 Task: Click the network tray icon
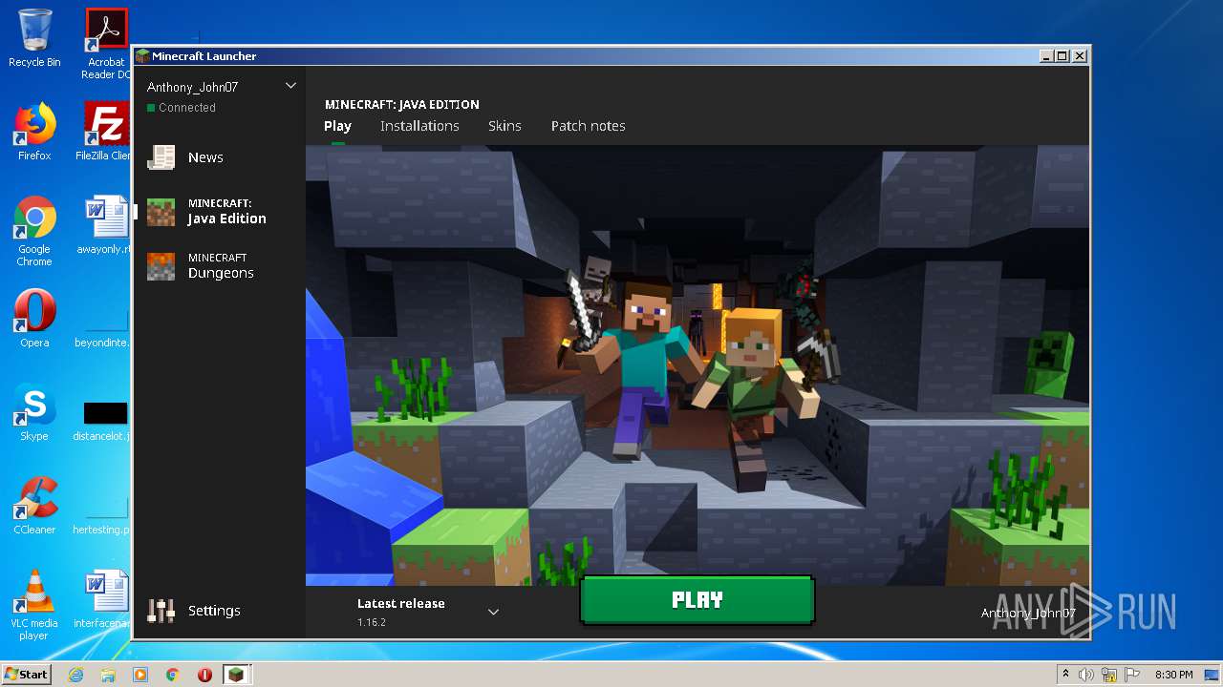click(x=1108, y=675)
